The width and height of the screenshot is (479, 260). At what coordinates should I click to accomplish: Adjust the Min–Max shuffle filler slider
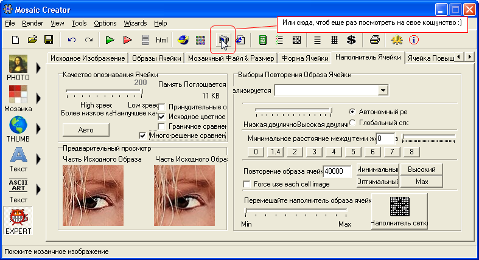(296, 211)
